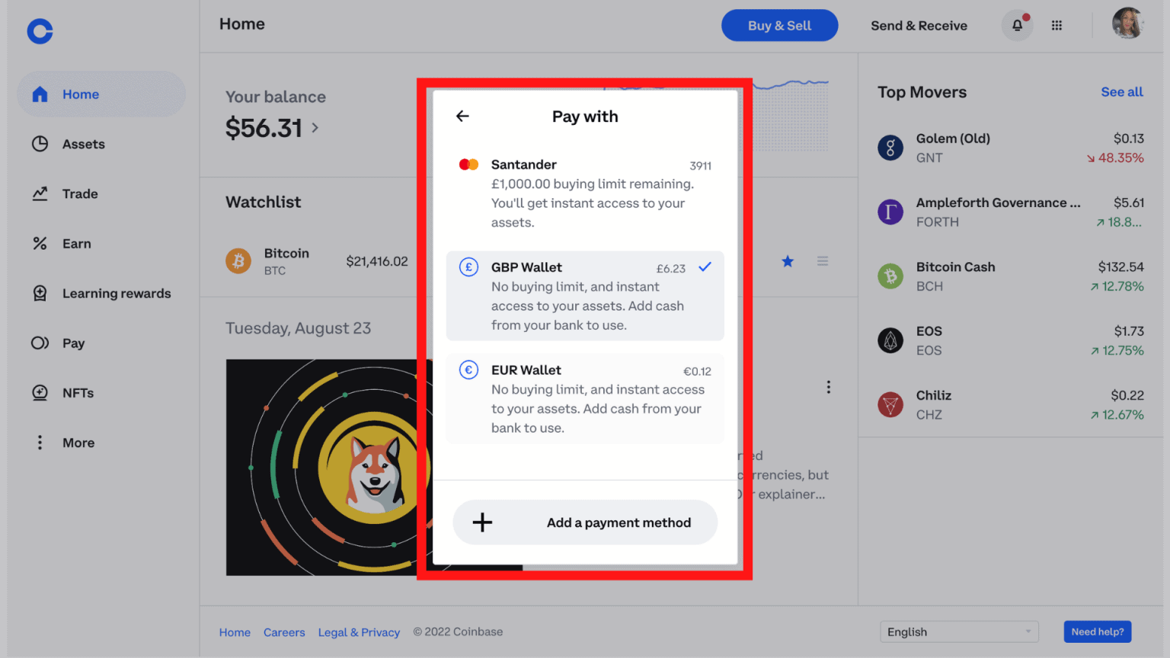
Task: Click the Bitcoin row reorder handle icon
Action: pos(823,261)
